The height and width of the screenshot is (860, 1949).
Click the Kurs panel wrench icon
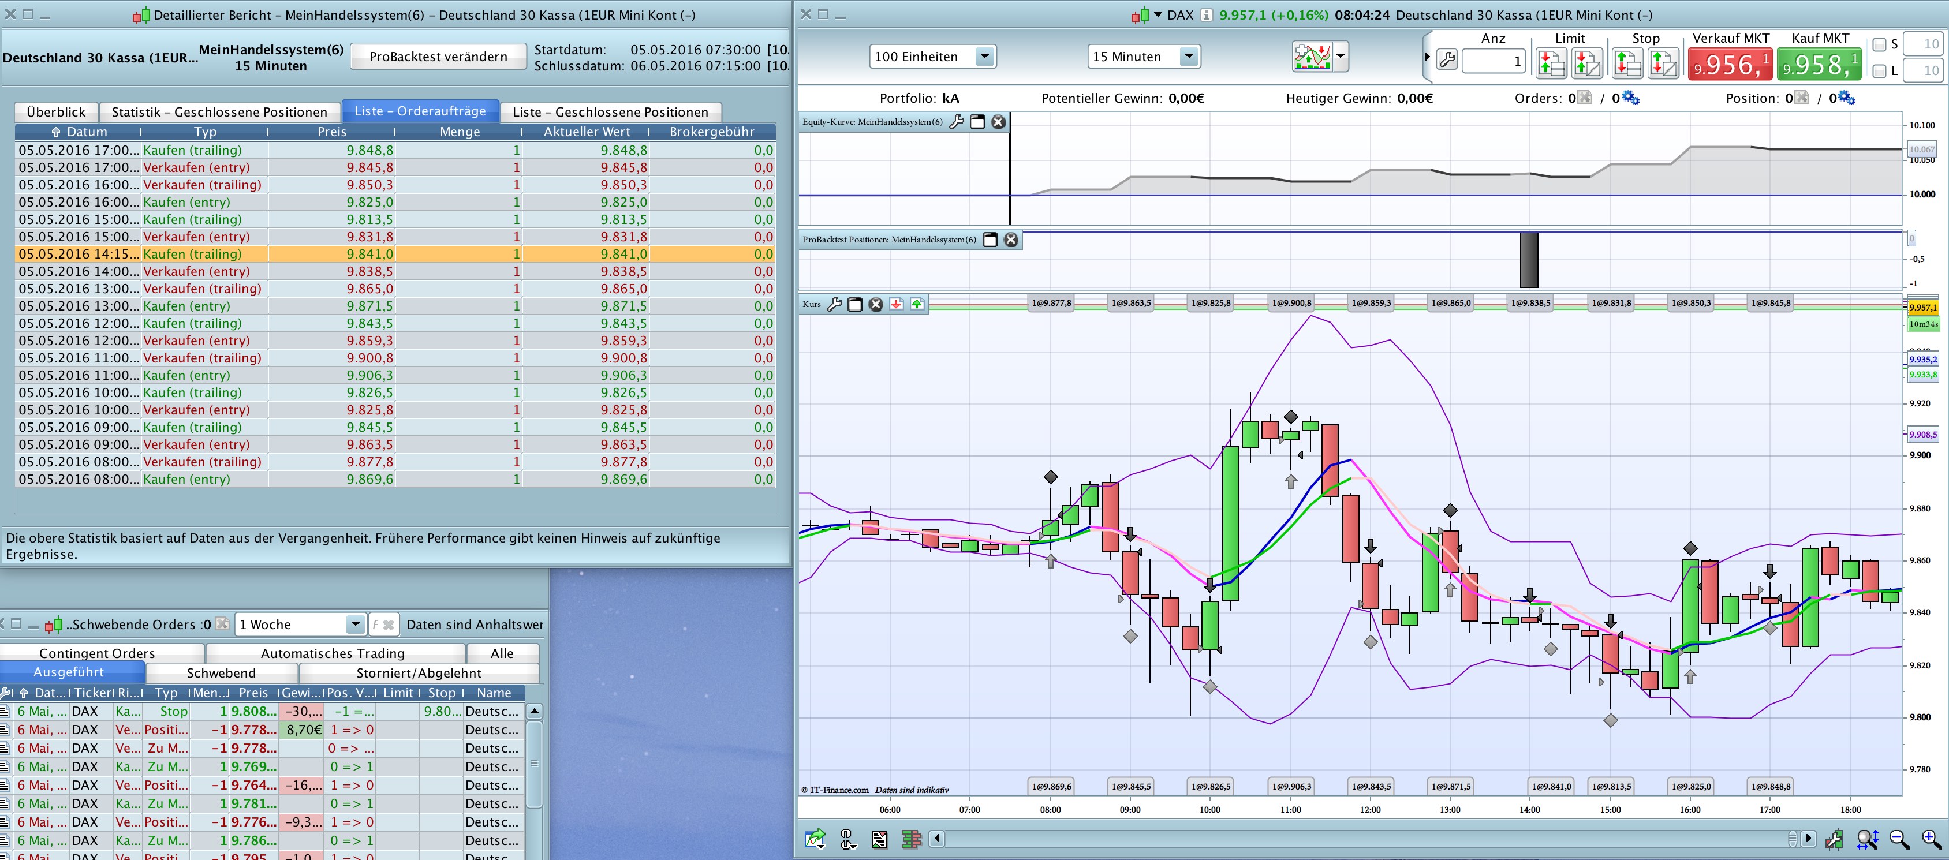click(834, 304)
